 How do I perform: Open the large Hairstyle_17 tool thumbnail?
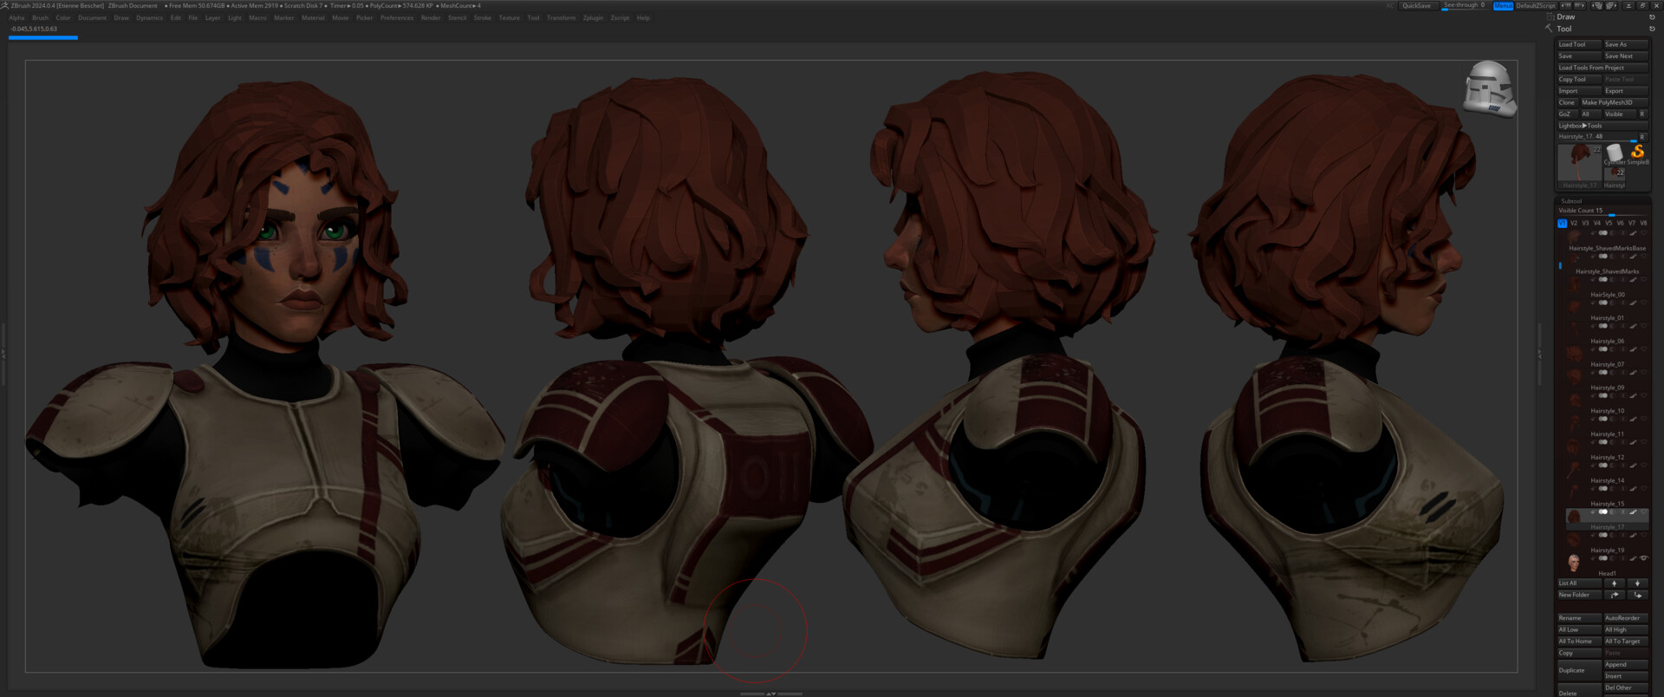[x=1580, y=165]
